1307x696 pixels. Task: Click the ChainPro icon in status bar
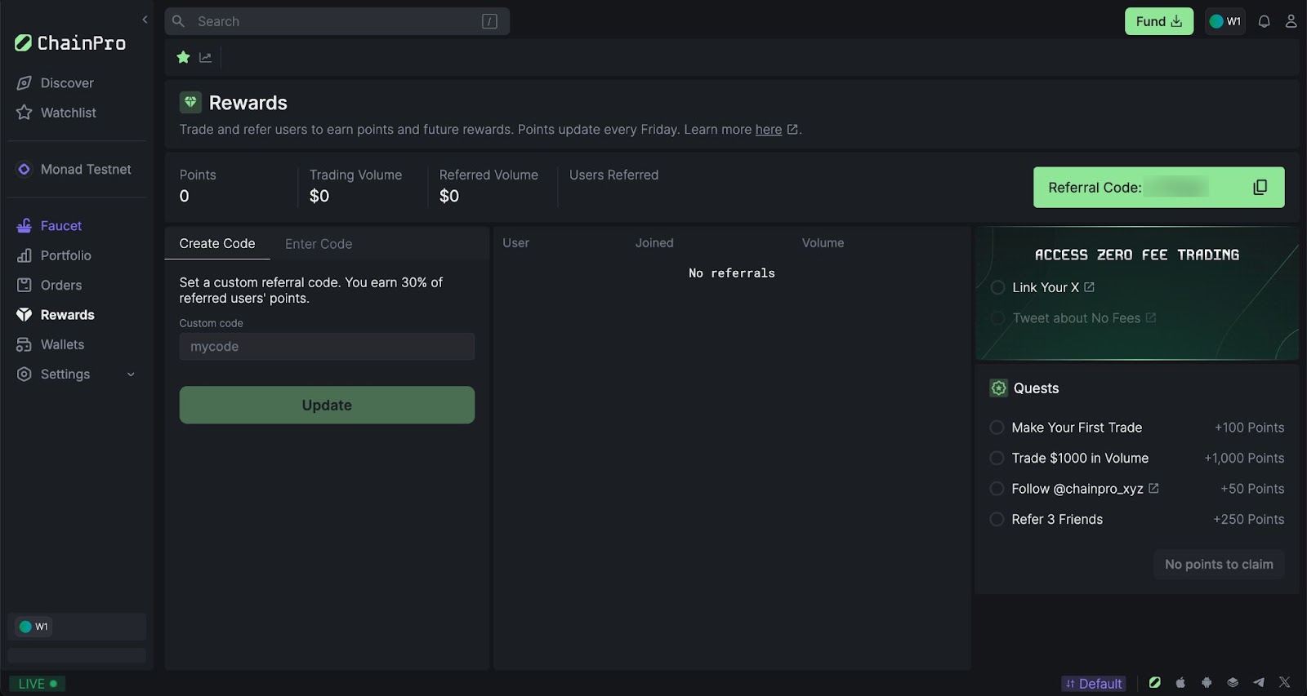pyautogui.click(x=1154, y=683)
